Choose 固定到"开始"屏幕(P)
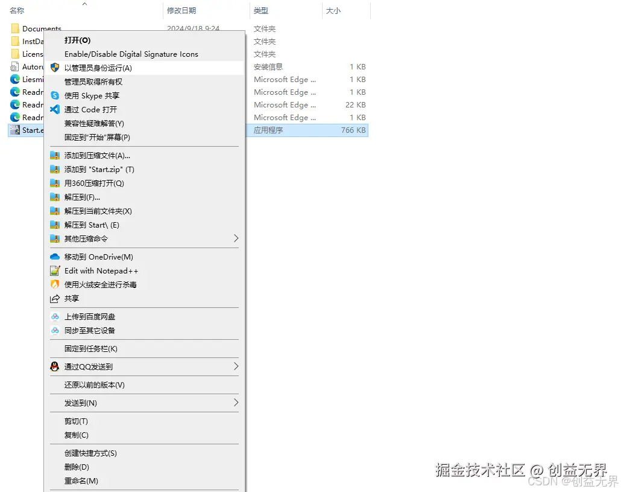 [x=97, y=137]
